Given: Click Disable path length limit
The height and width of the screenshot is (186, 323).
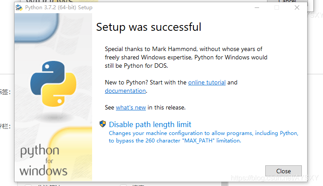Looking at the screenshot, I should [150, 124].
